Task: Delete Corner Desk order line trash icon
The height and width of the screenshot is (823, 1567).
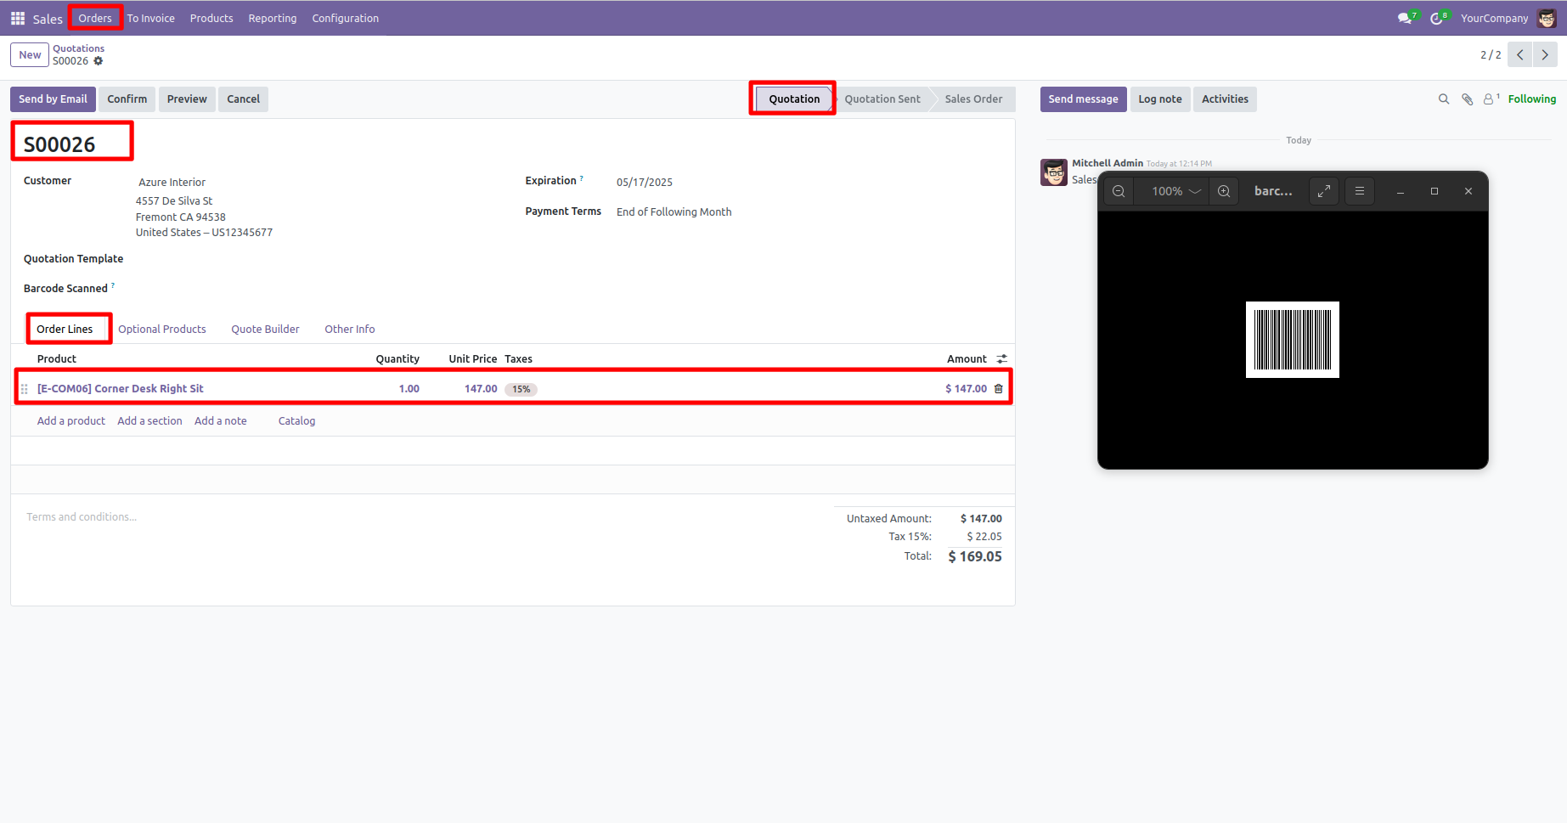Action: click(x=999, y=389)
